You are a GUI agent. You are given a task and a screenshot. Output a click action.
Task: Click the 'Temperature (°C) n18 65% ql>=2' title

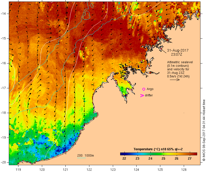(158, 149)
